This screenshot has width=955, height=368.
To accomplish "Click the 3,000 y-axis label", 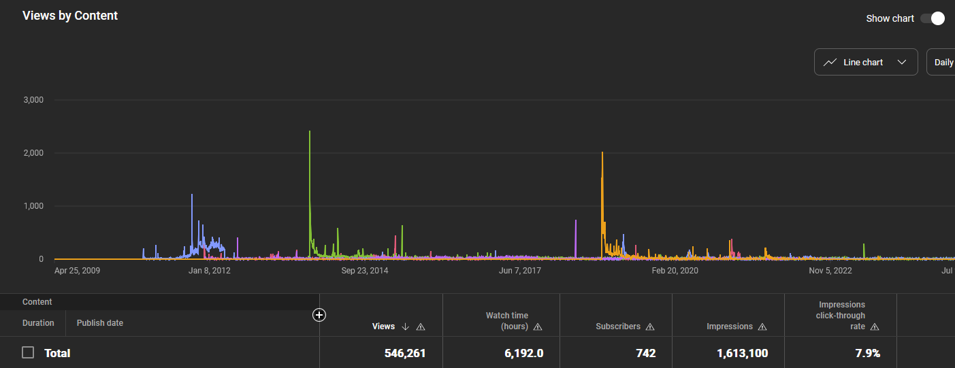I will click(33, 100).
